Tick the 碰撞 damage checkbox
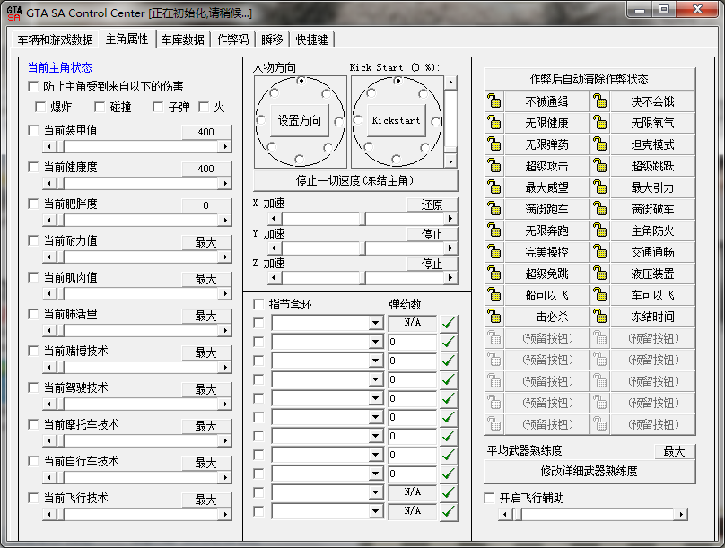Image resolution: width=725 pixels, height=548 pixels. (x=100, y=108)
